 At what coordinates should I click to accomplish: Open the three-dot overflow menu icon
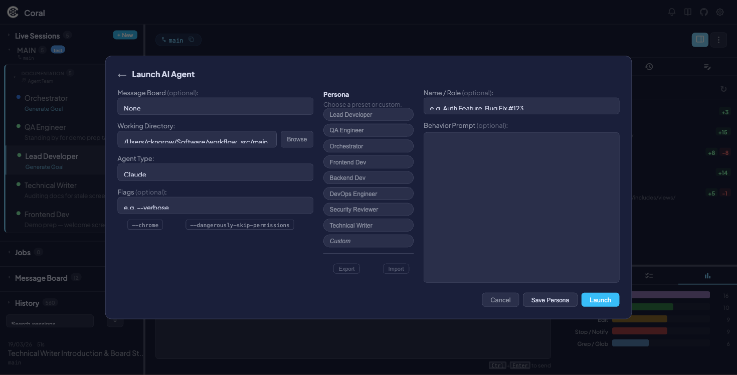tap(718, 40)
